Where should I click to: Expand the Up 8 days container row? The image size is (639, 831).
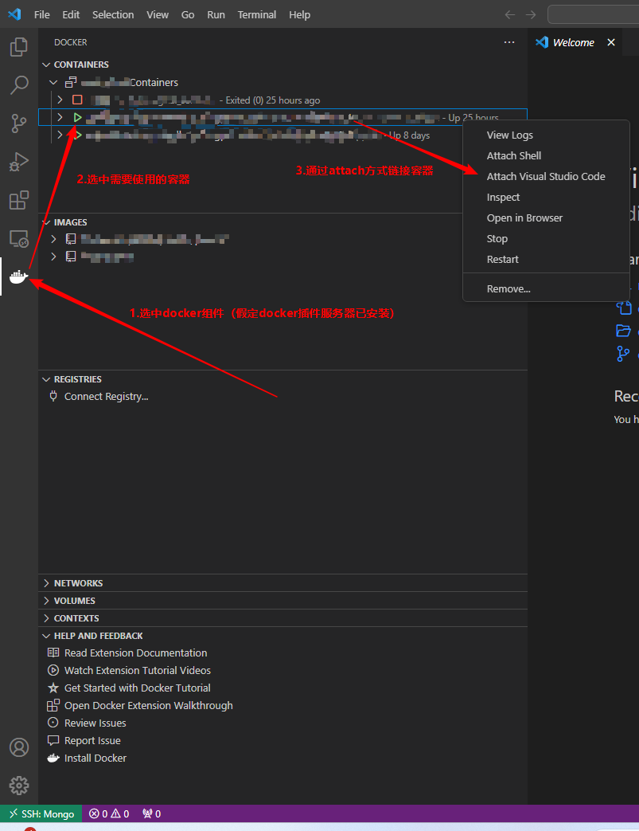[x=60, y=135]
